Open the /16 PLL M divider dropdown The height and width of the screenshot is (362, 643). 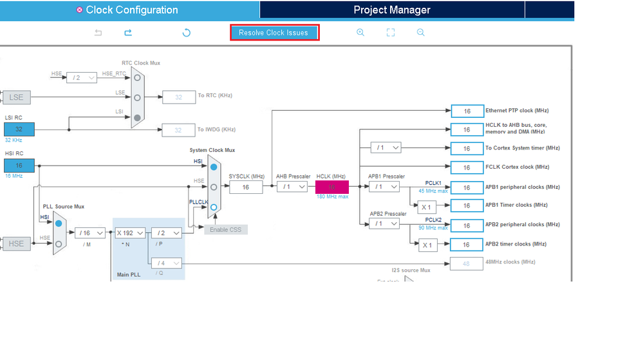click(x=90, y=233)
